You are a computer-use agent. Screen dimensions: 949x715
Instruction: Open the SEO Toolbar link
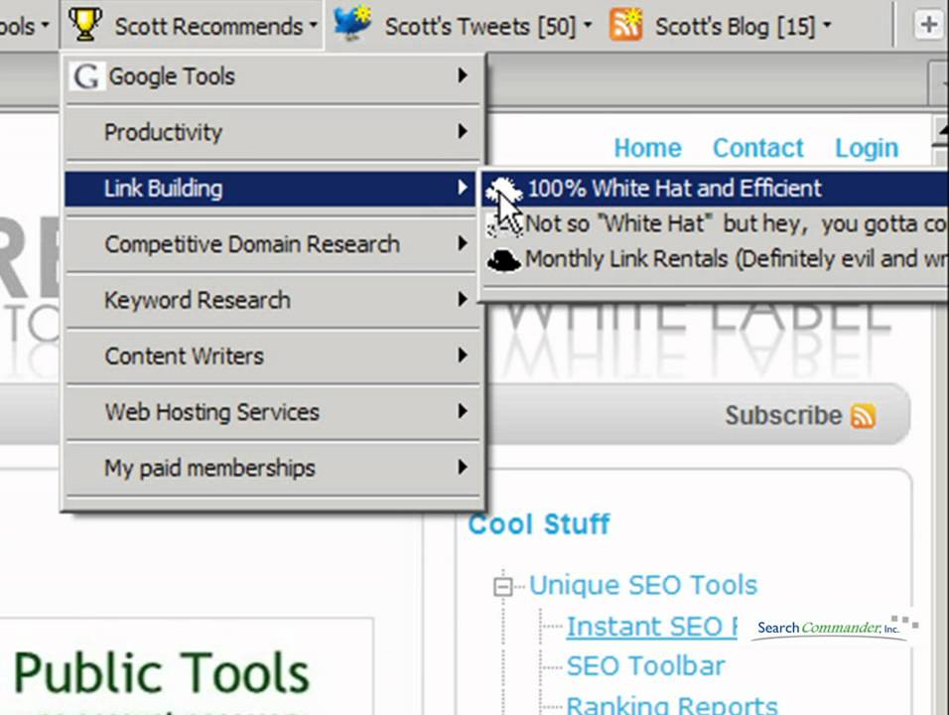(x=646, y=666)
